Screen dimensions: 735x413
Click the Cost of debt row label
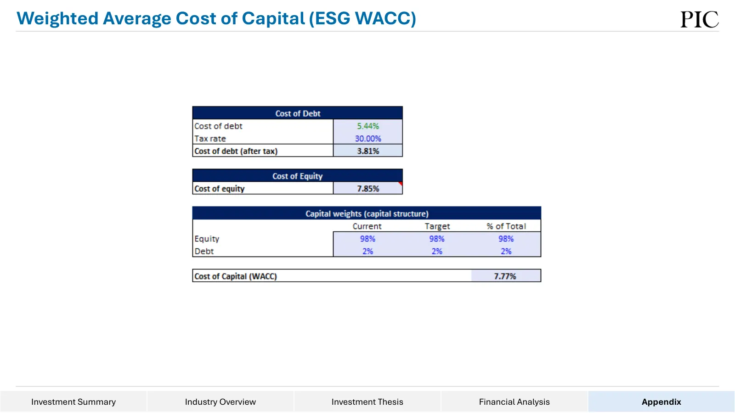(218, 126)
